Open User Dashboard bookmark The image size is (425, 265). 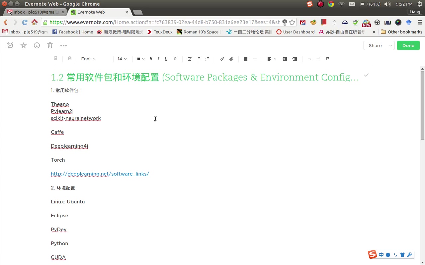click(x=296, y=32)
